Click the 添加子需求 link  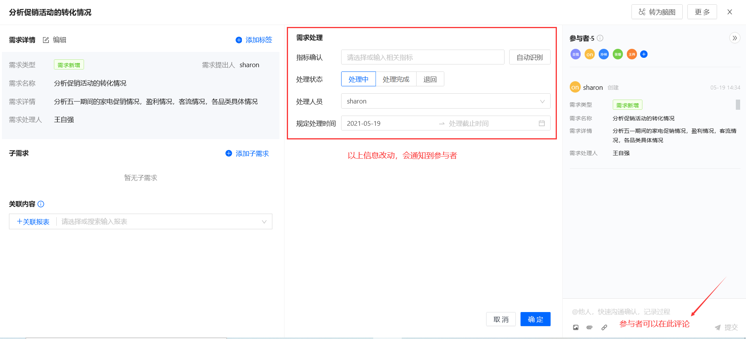[252, 153]
